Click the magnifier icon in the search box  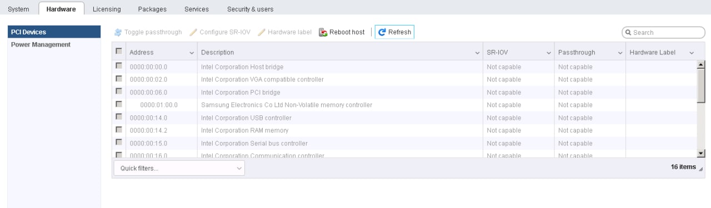point(628,33)
